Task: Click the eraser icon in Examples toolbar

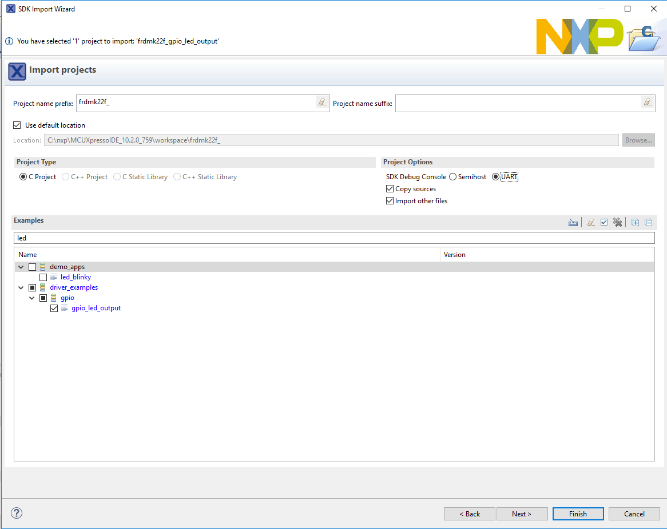Action: point(591,222)
